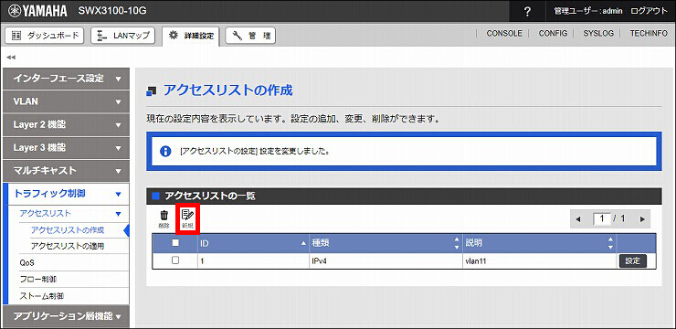Open the CONSOLE link

pyautogui.click(x=504, y=33)
